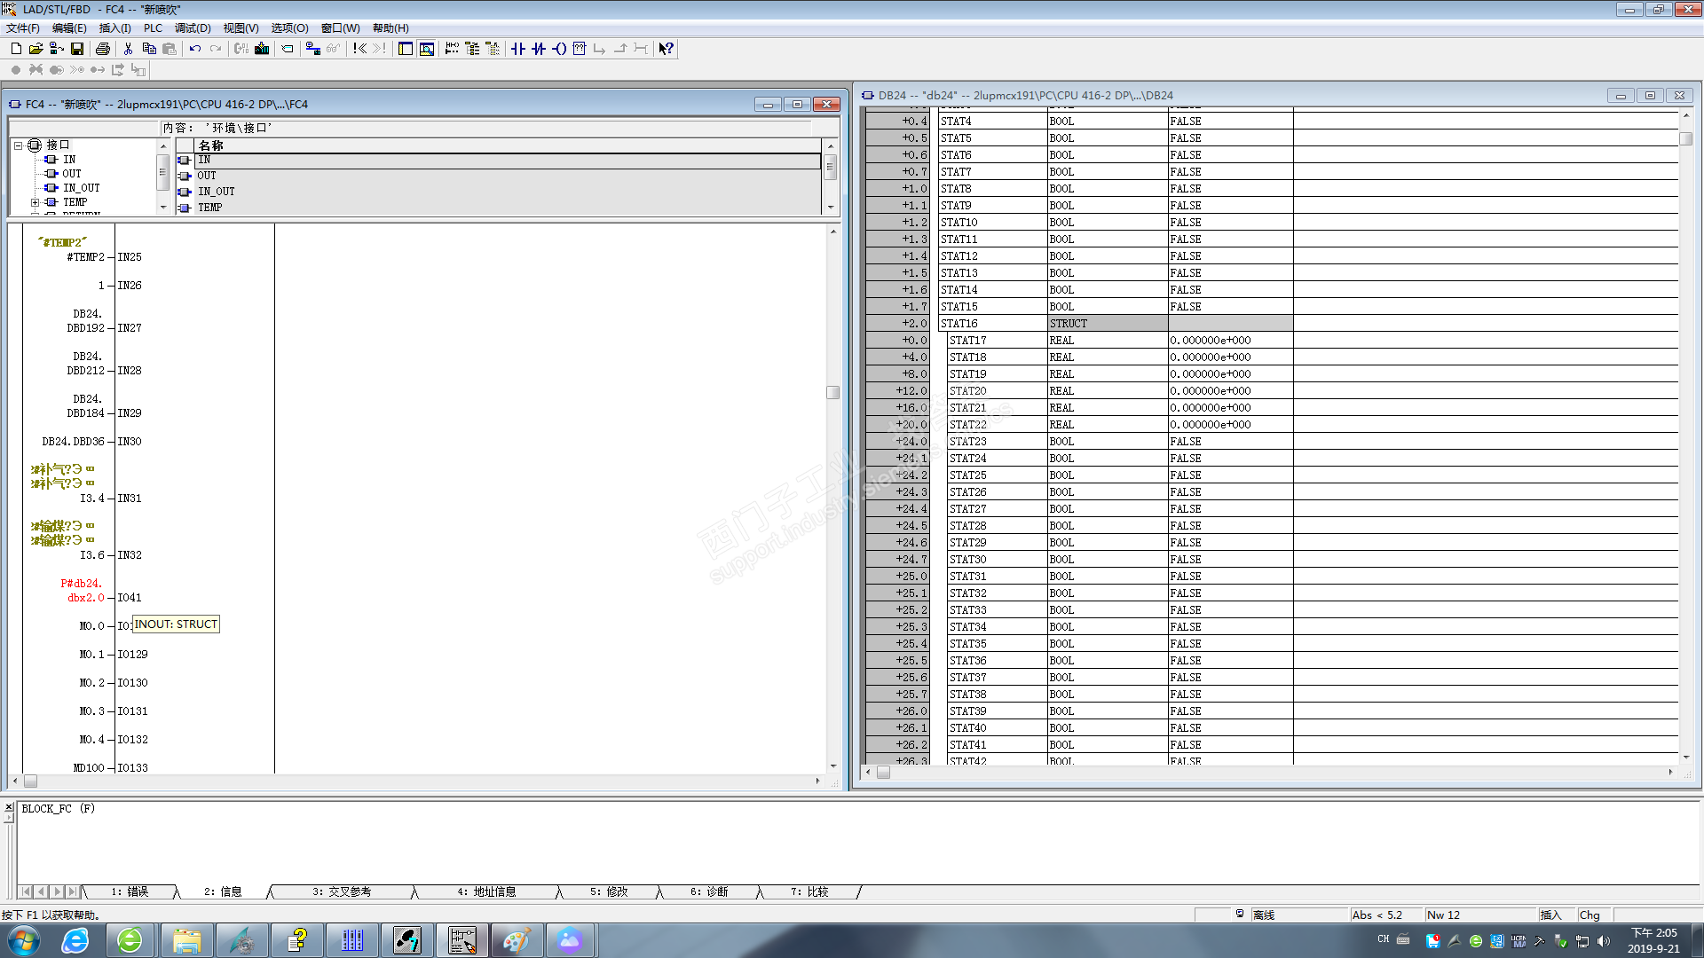The image size is (1704, 958).
Task: Toggle the details view toolbar button
Action: point(427,49)
